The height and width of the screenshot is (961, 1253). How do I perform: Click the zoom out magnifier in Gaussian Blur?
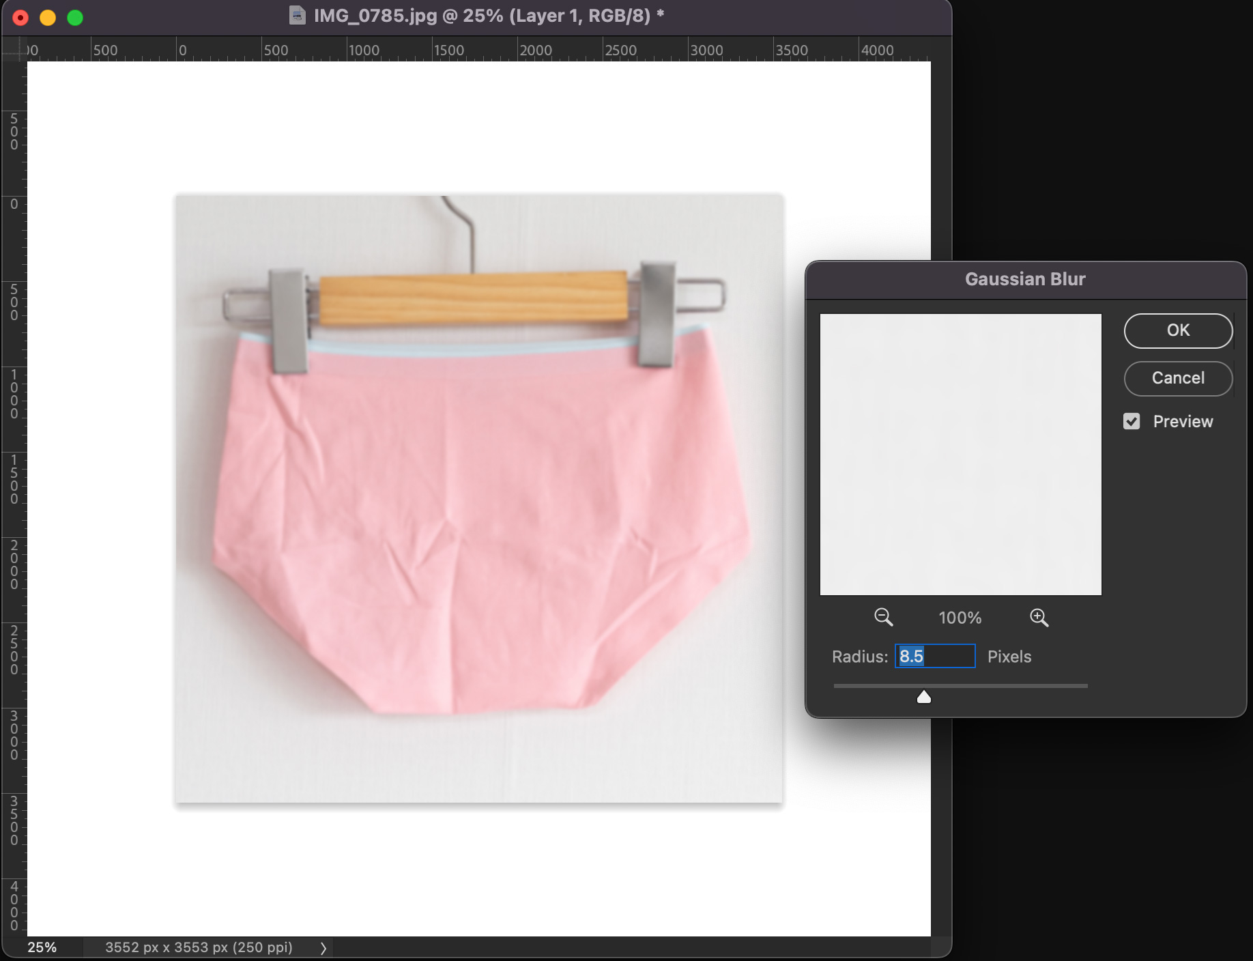(x=884, y=618)
